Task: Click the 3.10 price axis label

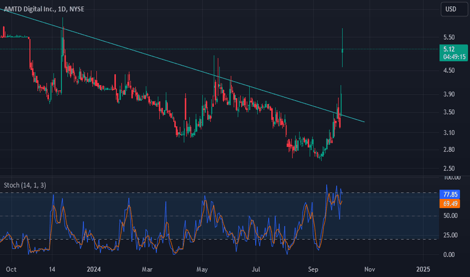Action: [x=449, y=132]
